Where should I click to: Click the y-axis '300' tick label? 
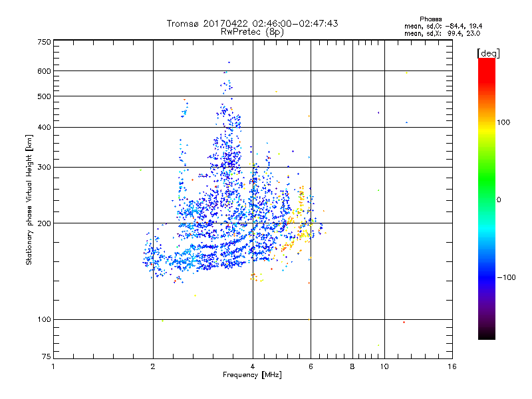click(44, 167)
